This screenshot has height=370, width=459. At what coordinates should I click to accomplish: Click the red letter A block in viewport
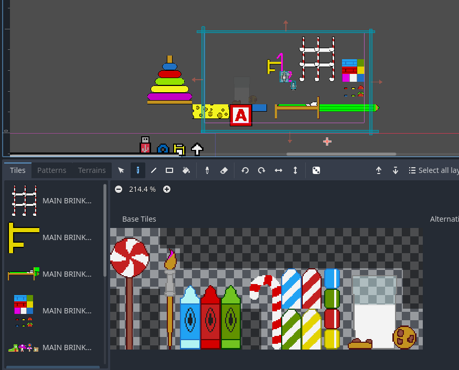point(241,115)
